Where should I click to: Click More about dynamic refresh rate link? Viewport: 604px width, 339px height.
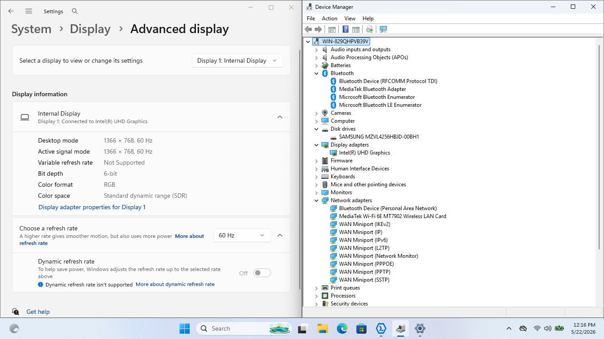[x=175, y=284]
